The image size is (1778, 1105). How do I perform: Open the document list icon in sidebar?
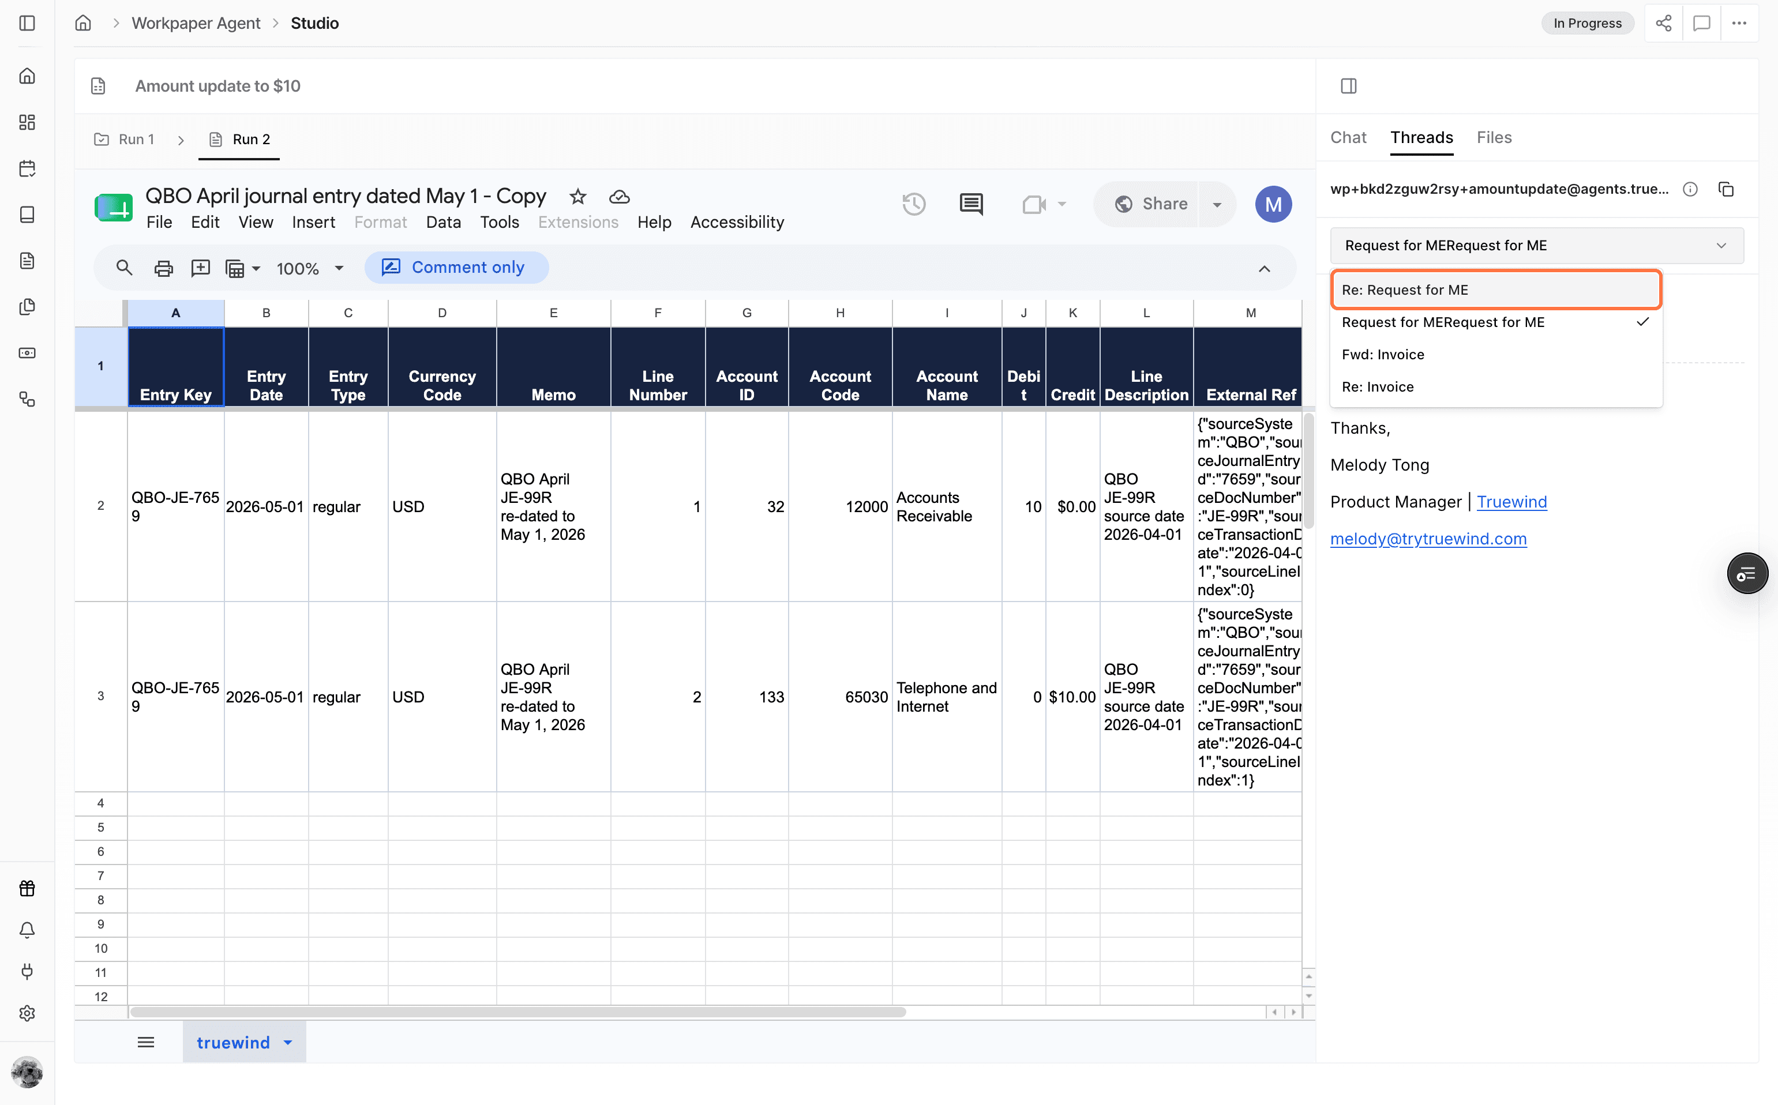[27, 260]
